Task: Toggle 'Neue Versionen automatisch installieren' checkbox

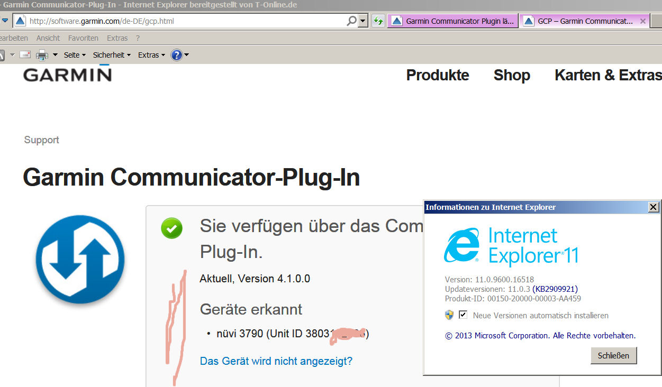Action: (463, 315)
